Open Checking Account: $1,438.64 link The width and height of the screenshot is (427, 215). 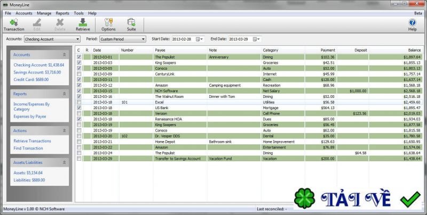[x=39, y=65]
